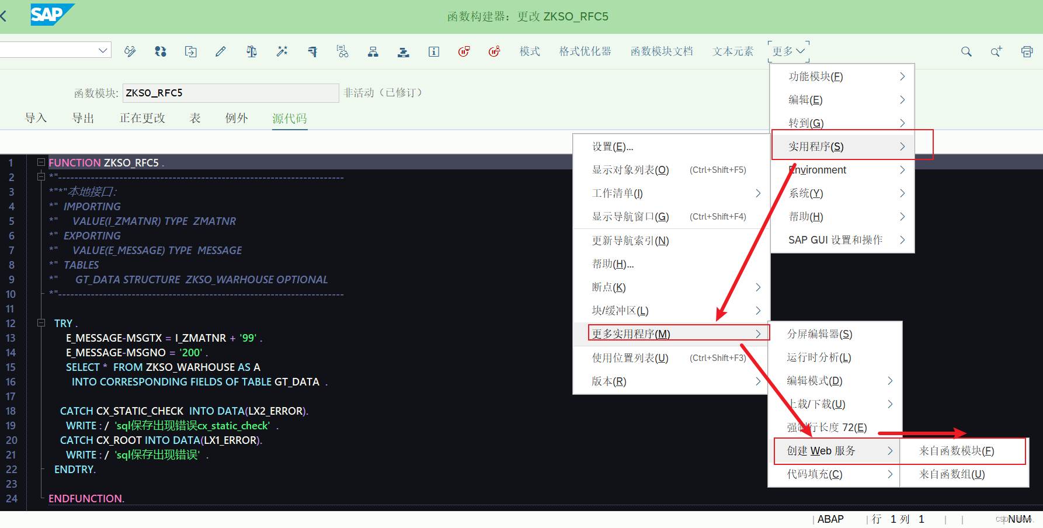Click the 函数模块文档 button
The width and height of the screenshot is (1043, 528).
point(662,51)
